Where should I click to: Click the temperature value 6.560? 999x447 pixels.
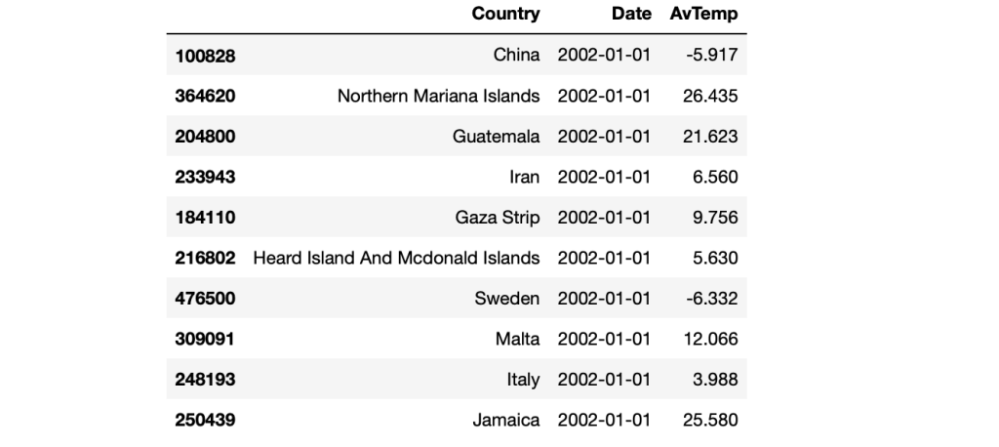717,178
